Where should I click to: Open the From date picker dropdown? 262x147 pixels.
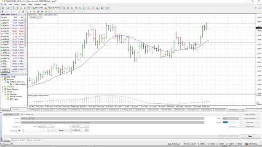click(x=53, y=127)
